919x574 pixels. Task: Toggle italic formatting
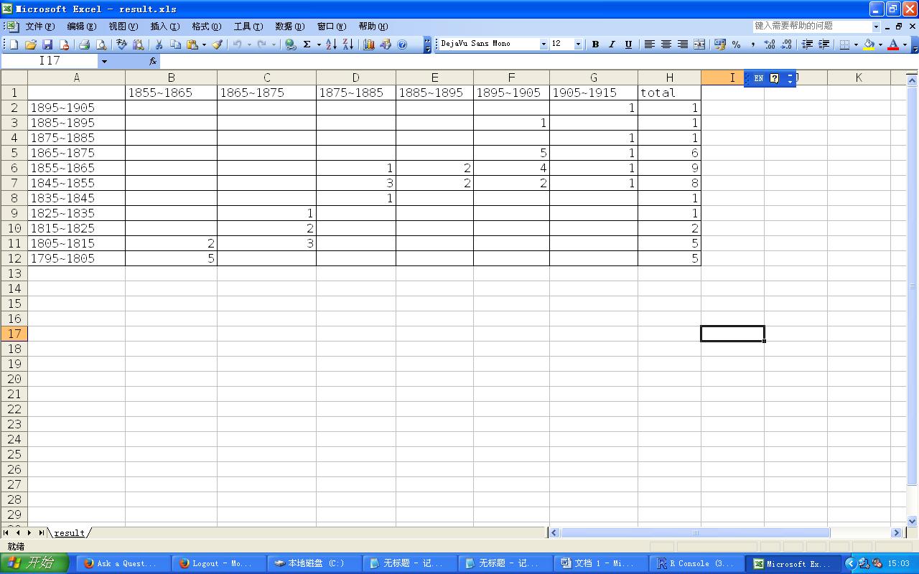tap(612, 44)
